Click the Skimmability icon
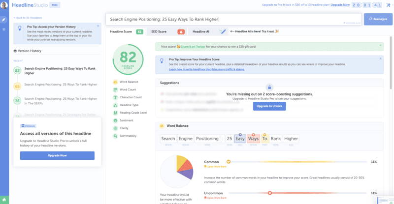The height and width of the screenshot is (204, 394). click(x=115, y=136)
